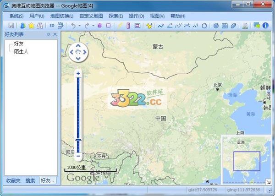Open the 操作(O) menu
Image resolution: width=275 pixels, height=196 pixels.
pos(137,16)
